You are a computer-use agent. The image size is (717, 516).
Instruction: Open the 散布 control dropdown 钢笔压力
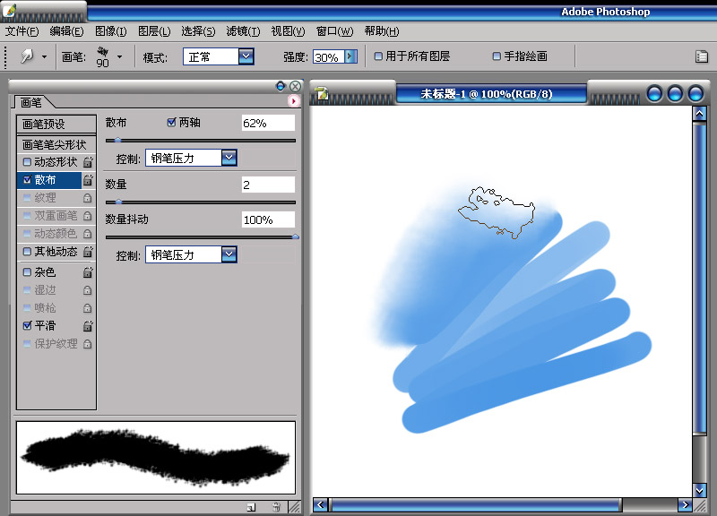(229, 159)
